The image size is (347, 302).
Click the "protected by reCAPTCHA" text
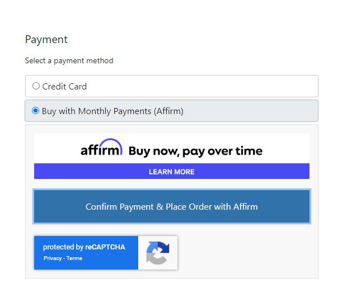click(x=84, y=247)
